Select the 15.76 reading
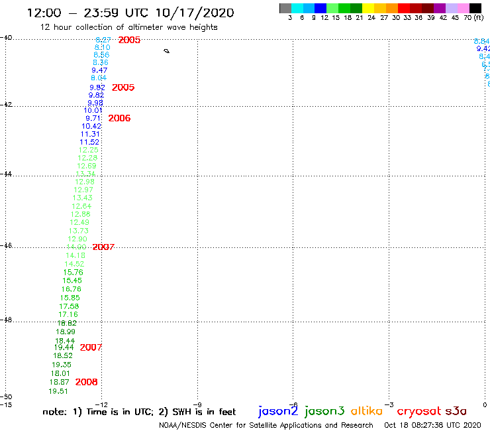Viewport: 490px width, 431px height. click(x=73, y=273)
